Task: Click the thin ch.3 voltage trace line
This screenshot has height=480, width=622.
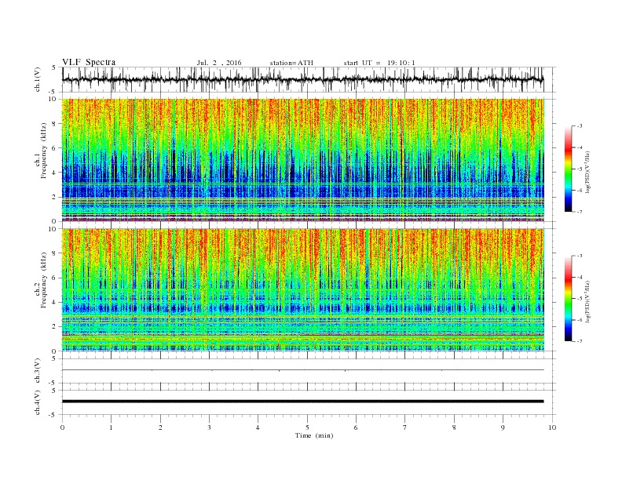Action: click(x=302, y=370)
